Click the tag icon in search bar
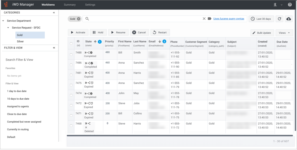 (210, 19)
